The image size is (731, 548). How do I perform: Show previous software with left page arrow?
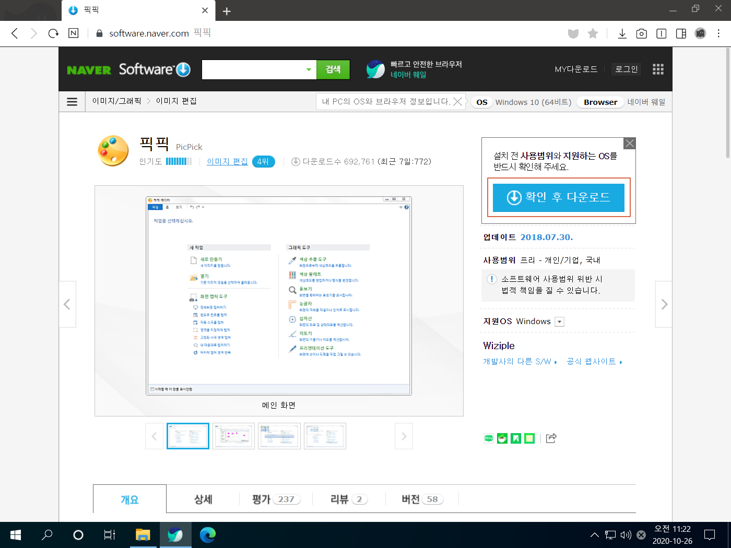pyautogui.click(x=67, y=304)
